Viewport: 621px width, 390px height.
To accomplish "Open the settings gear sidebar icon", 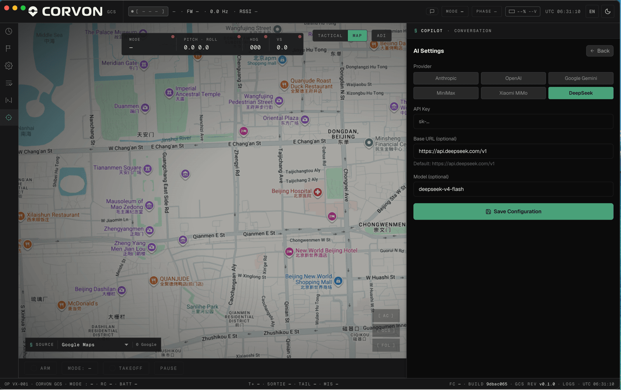I will [x=9, y=66].
